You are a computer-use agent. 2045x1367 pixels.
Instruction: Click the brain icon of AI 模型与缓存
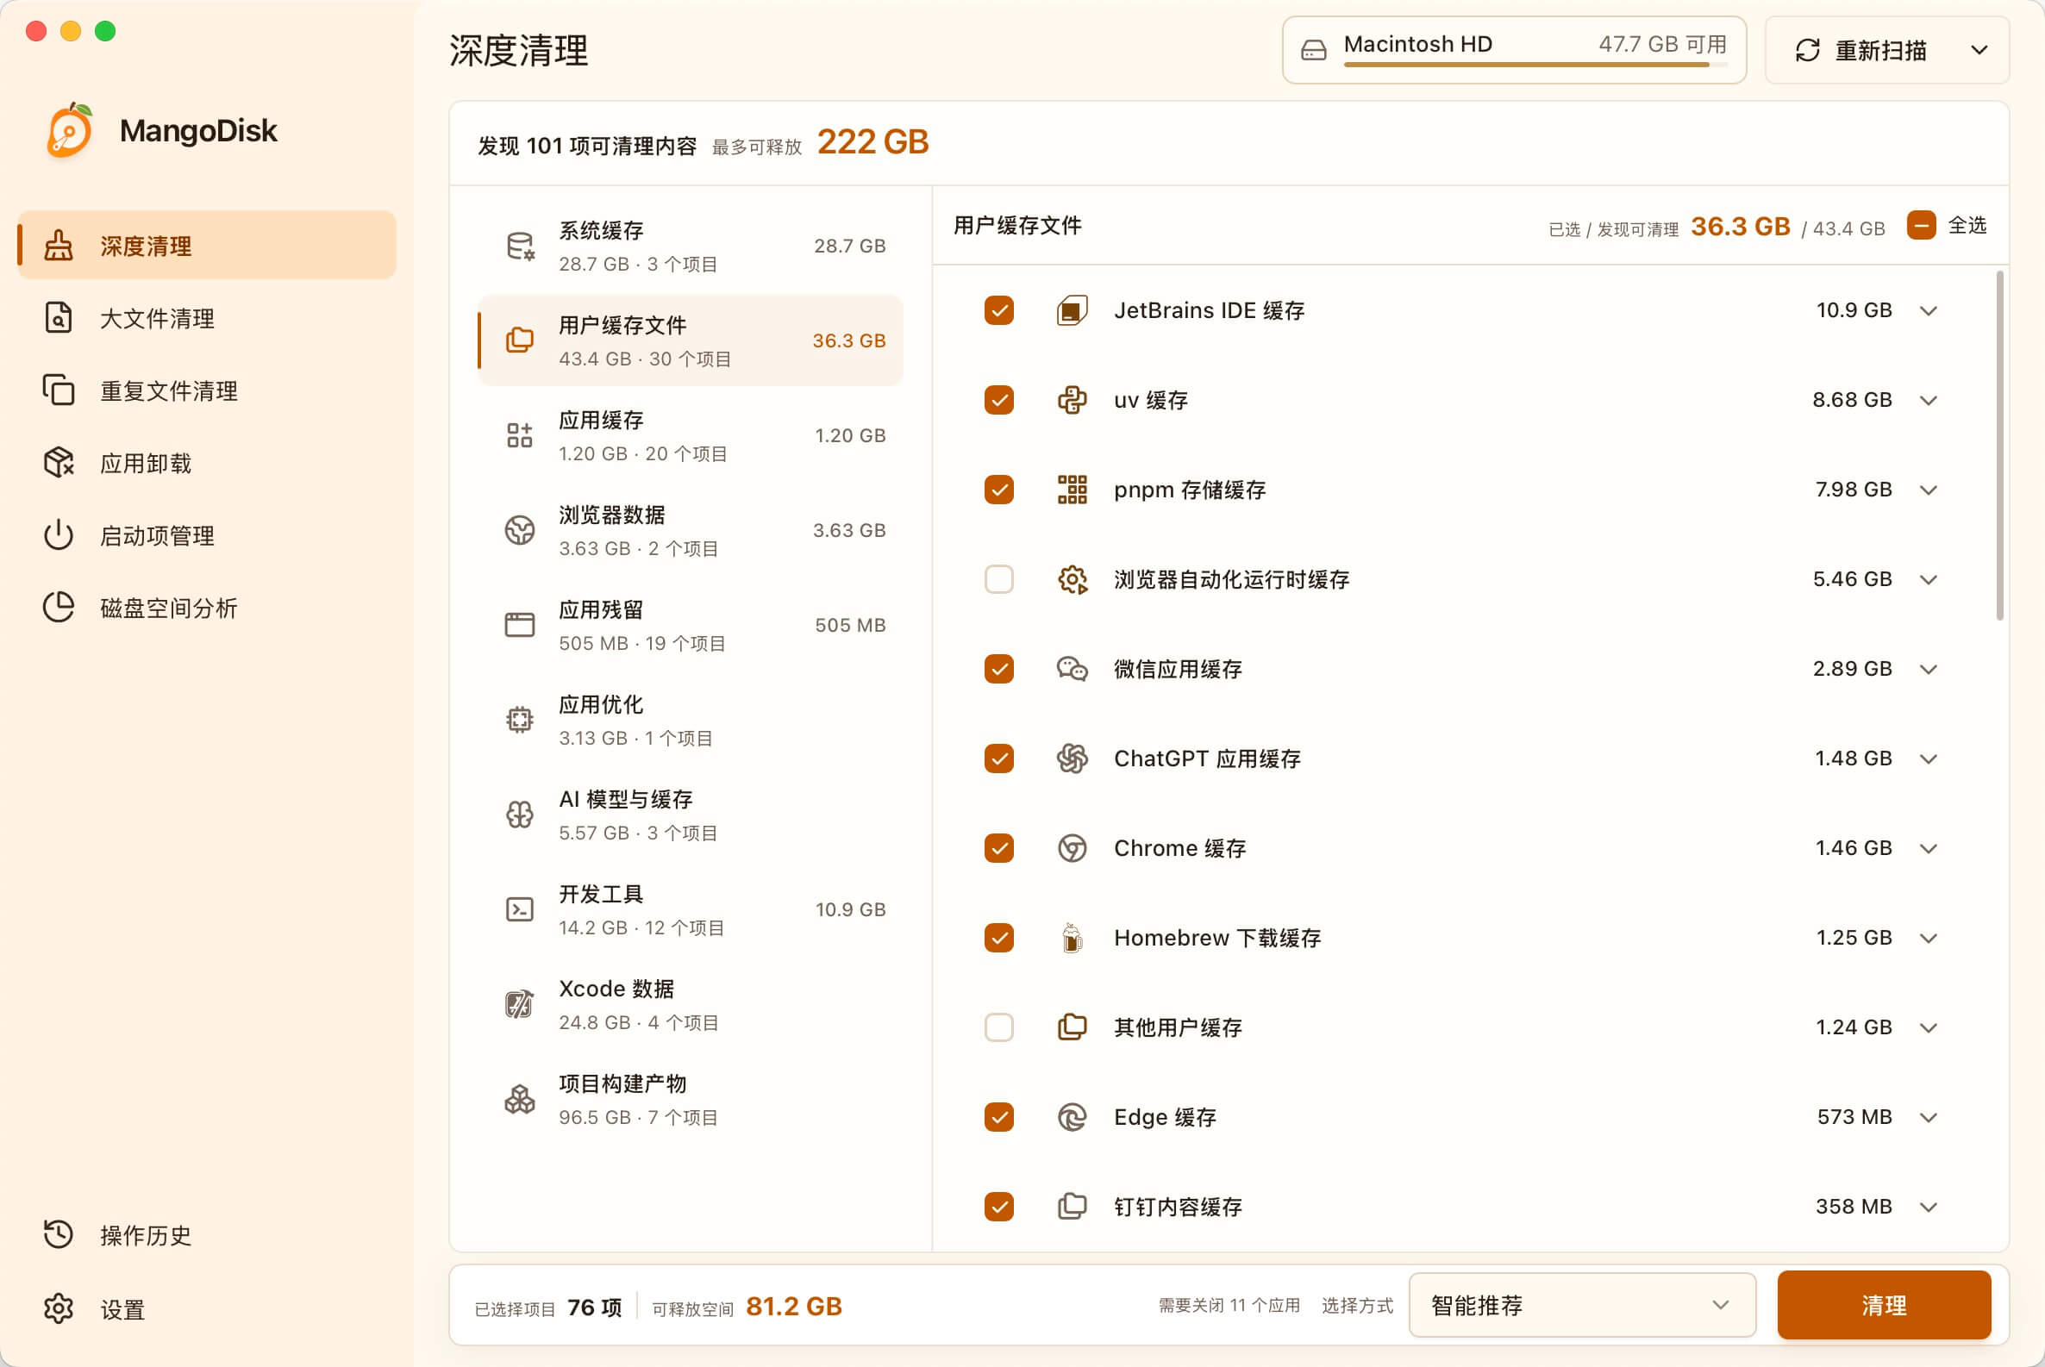tap(520, 815)
